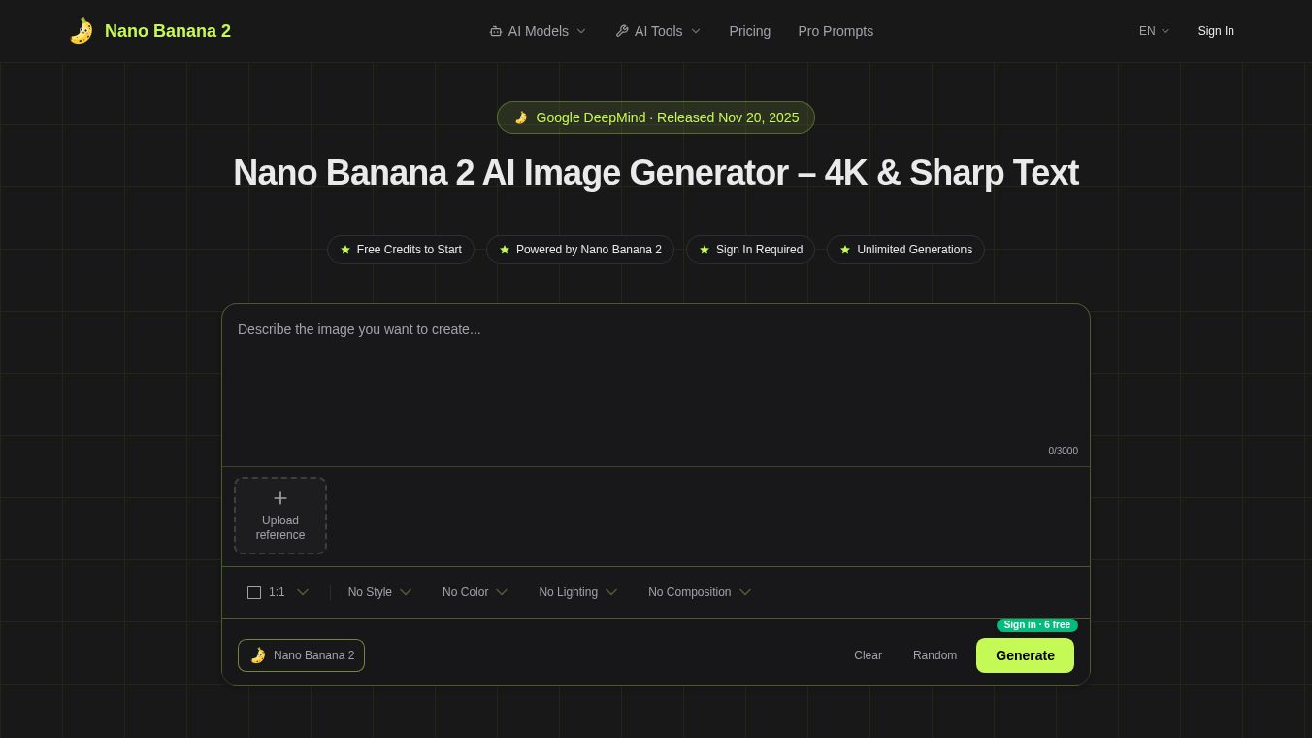The height and width of the screenshot is (738, 1312).
Task: Click the Sign in · 6 free badge
Action: [x=1037, y=625]
